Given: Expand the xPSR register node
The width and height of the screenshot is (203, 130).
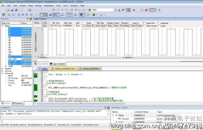Looking at the screenshot, I should tap(6, 66).
